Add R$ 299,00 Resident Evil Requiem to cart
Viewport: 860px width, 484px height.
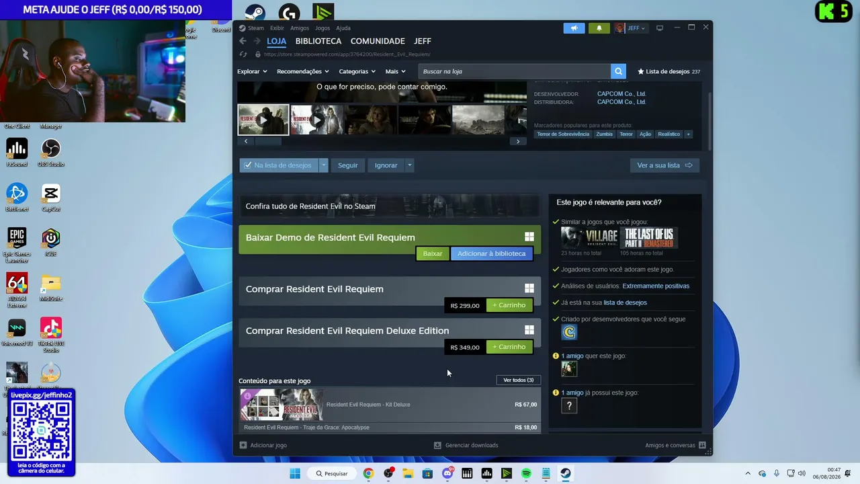[x=509, y=305]
